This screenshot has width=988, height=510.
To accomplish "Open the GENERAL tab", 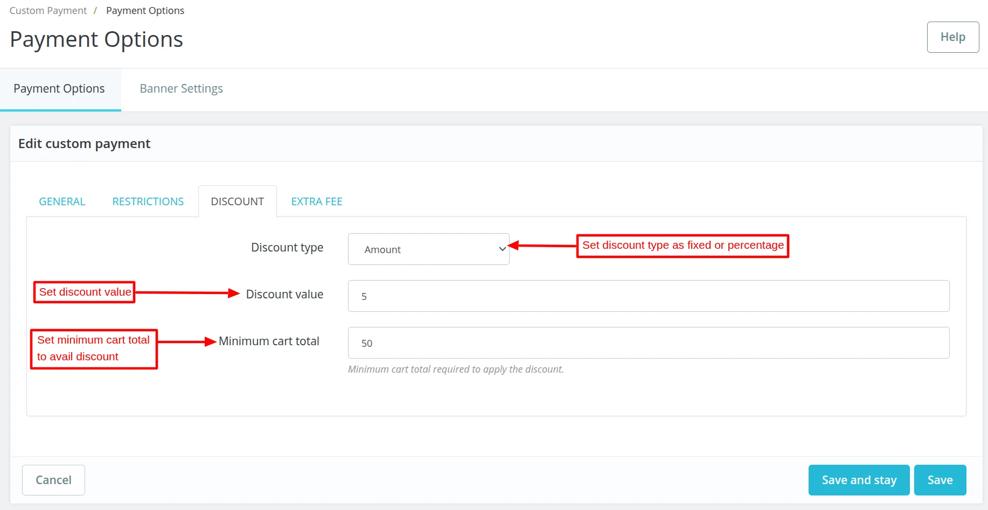I will (x=62, y=201).
